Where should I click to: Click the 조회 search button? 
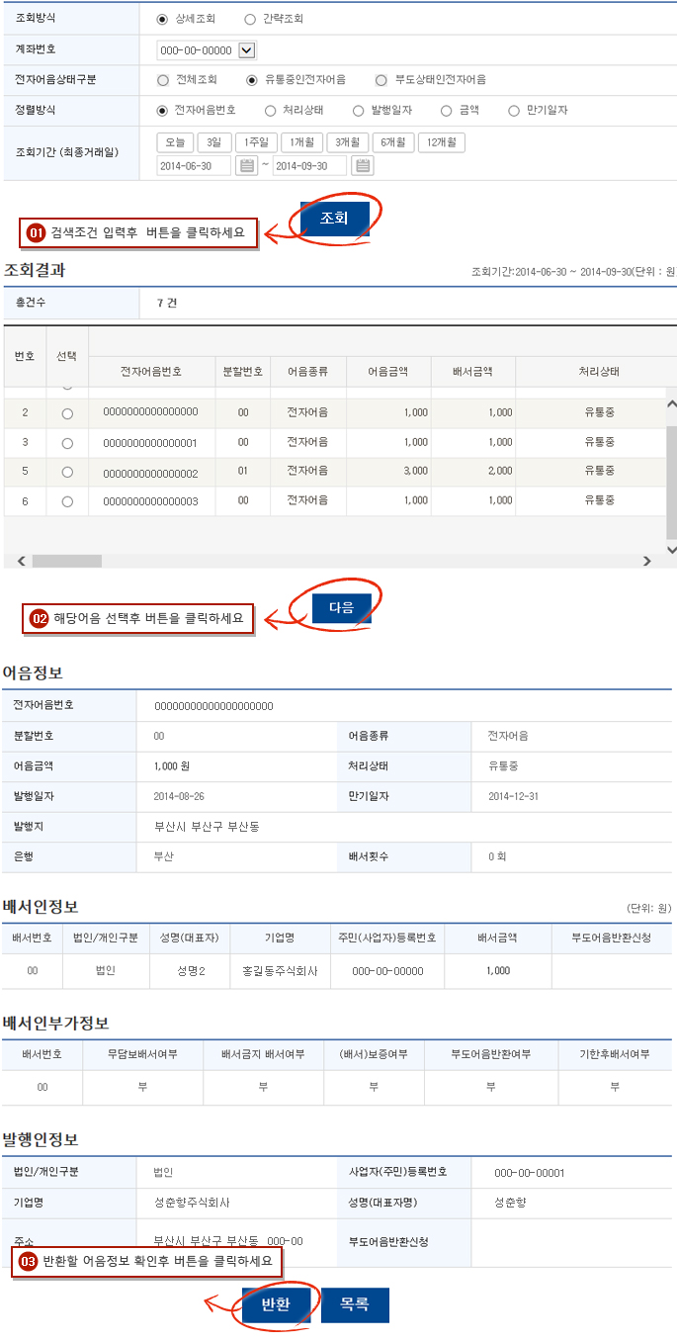334,219
